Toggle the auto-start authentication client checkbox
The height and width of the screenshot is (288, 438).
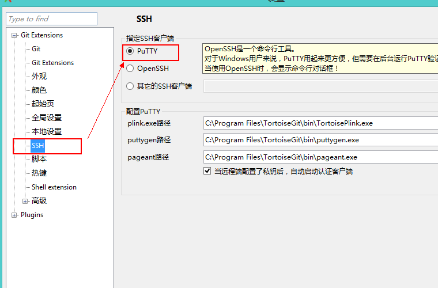[x=207, y=171]
